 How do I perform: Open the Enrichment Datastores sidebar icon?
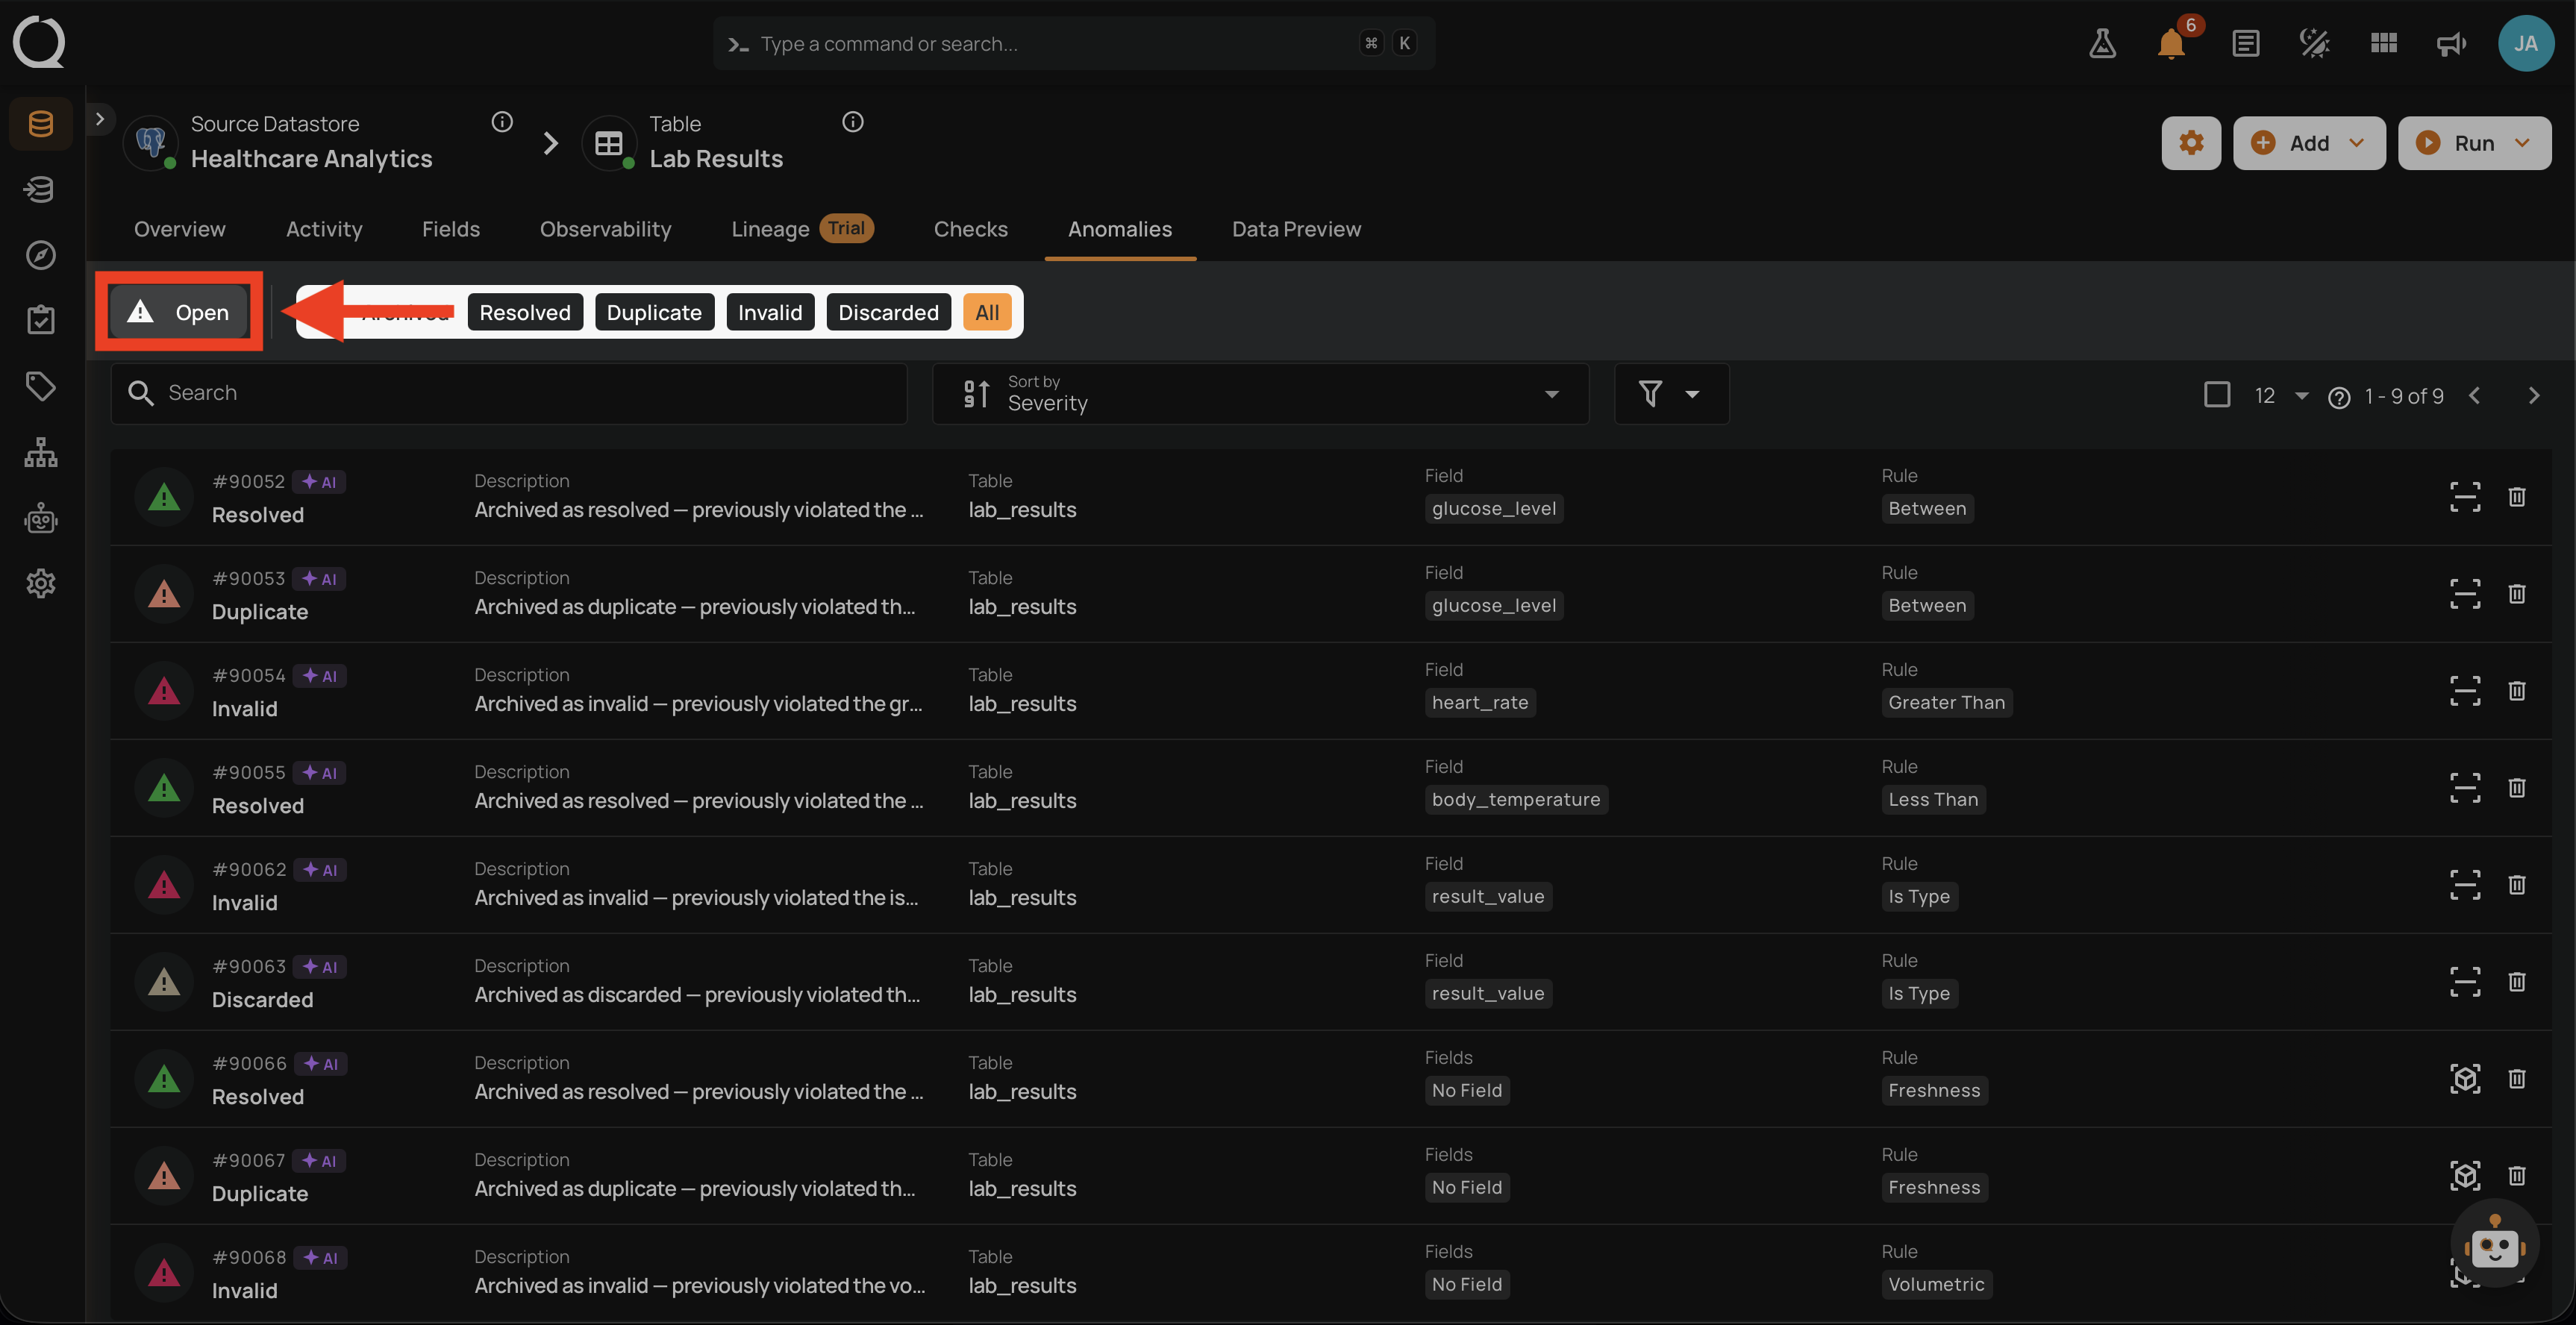coord(41,189)
